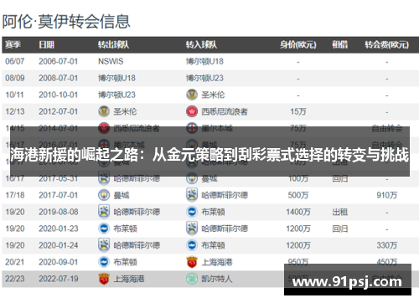The height and width of the screenshot is (303, 419).
Task: Click the 西悉尼流浪者 red crest in 2012-07-01 row
Action: [x=192, y=111]
